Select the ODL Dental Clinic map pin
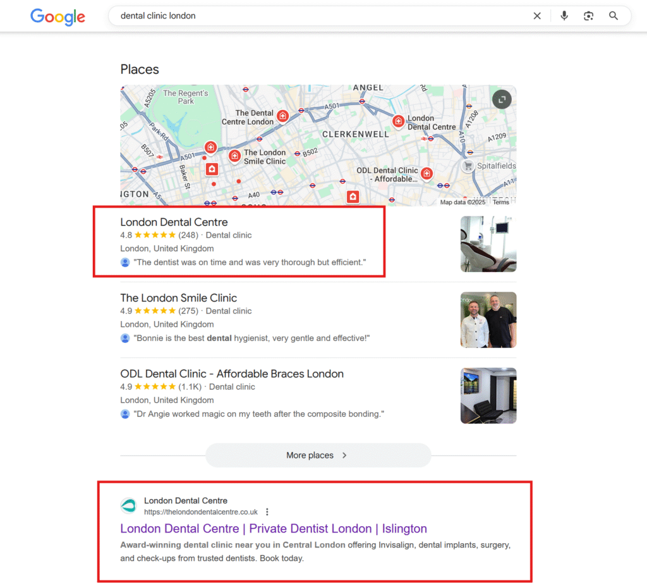647x583 pixels. [x=427, y=173]
